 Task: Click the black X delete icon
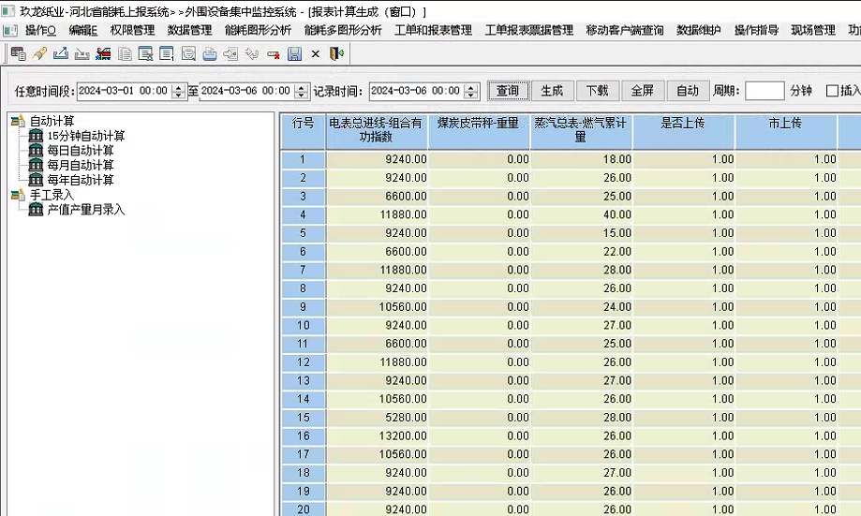tap(316, 53)
